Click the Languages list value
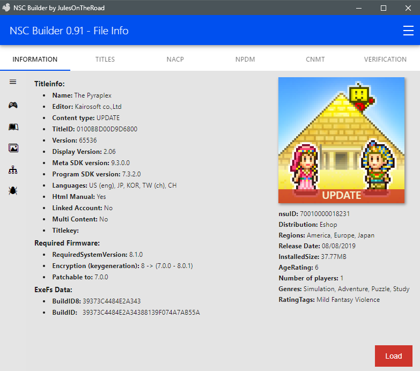The image size is (420, 371). (133, 186)
